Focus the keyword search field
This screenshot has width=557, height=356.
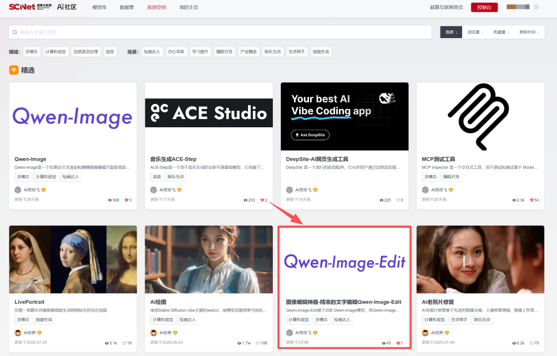point(220,32)
